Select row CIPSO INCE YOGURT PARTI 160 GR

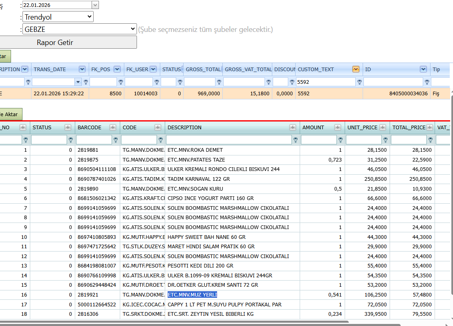[225, 198]
